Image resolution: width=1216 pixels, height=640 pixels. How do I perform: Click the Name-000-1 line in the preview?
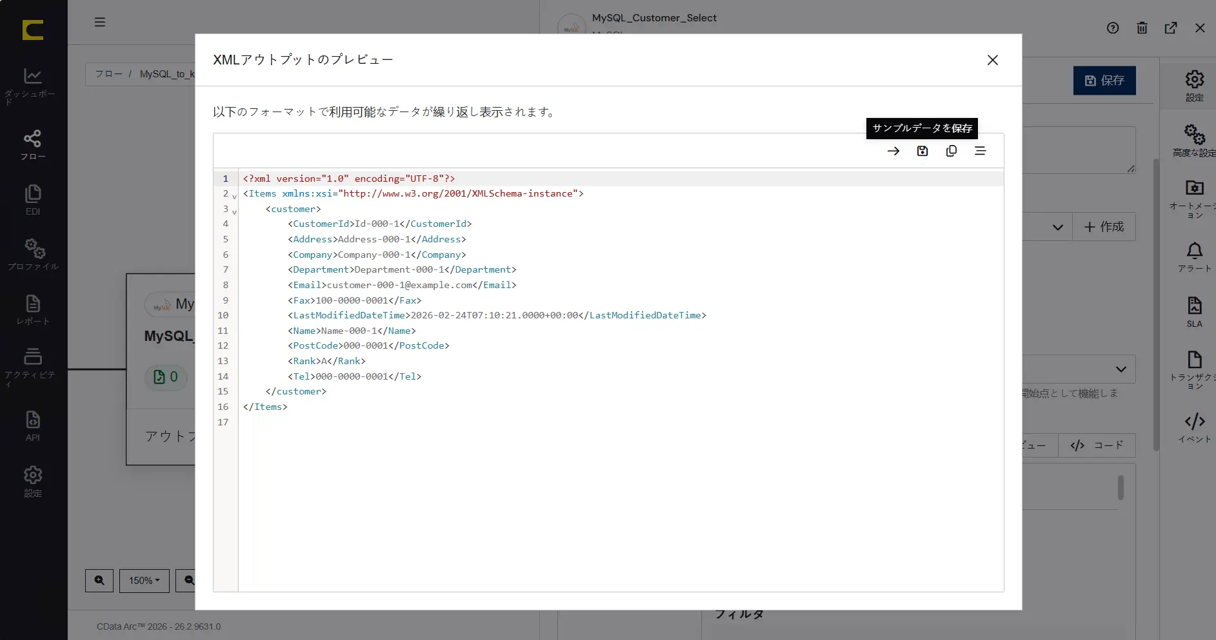pos(352,331)
